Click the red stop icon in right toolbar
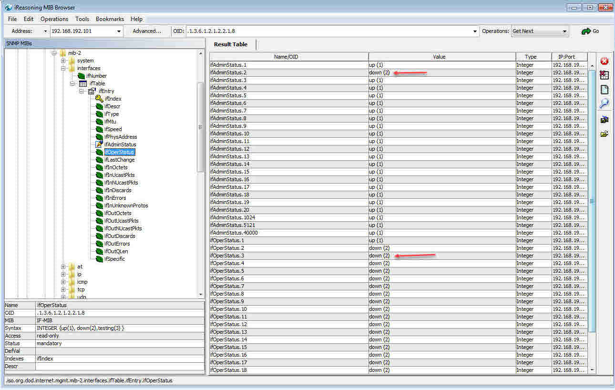The image size is (615, 390). (x=604, y=61)
